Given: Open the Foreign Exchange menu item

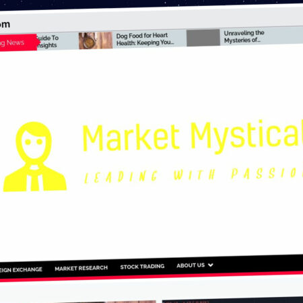Looking at the screenshot, I should tap(21, 269).
